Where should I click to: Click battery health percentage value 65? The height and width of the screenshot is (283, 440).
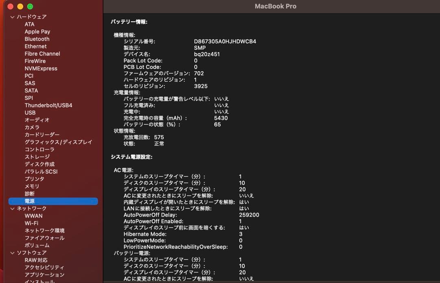(x=217, y=125)
